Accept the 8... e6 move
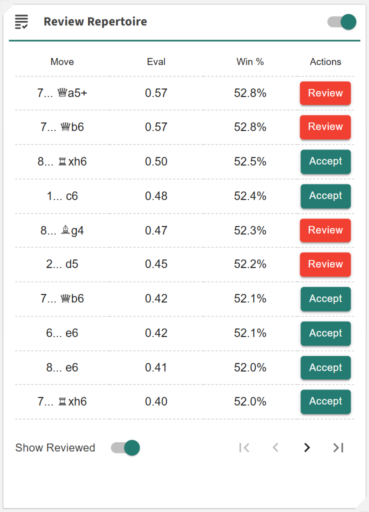This screenshot has width=369, height=512. 325,367
